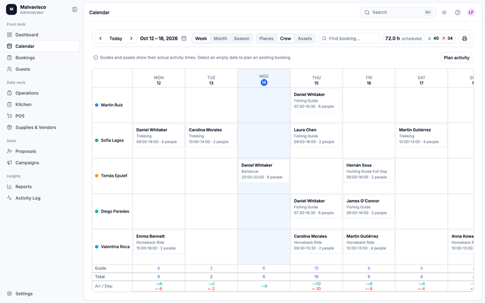The width and height of the screenshot is (485, 303).
Task: Open Martín Gutiérrez Friday Horseback Ride booking
Action: [369, 242]
